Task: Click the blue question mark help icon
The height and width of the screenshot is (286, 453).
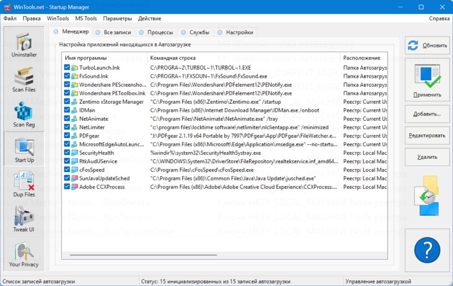Action: pos(427,250)
